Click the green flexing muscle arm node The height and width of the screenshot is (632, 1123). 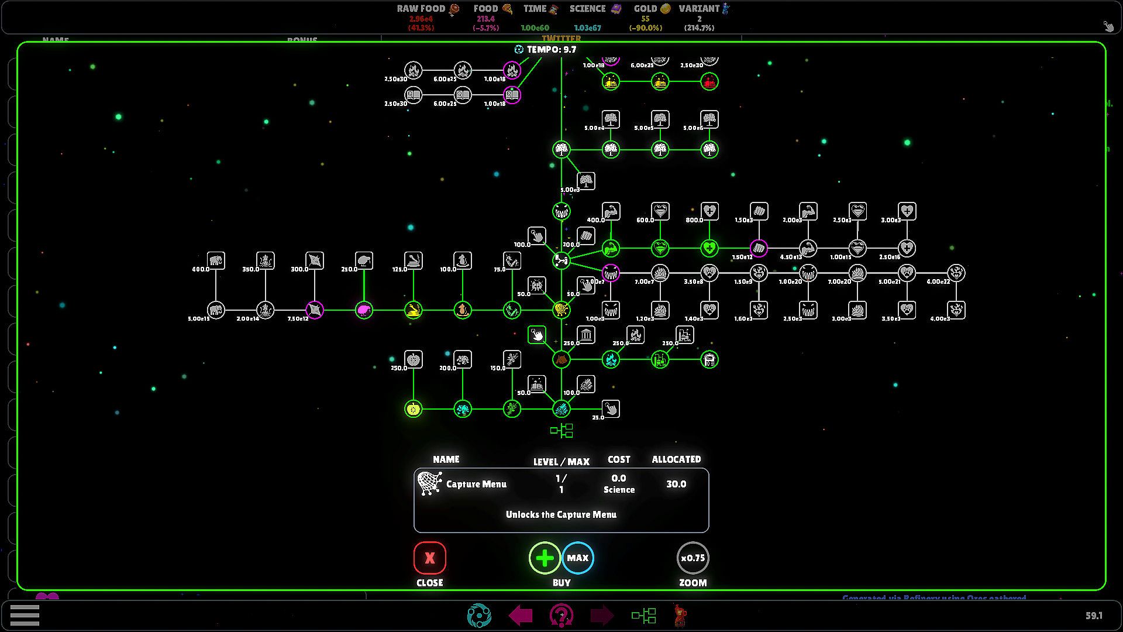[610, 249]
